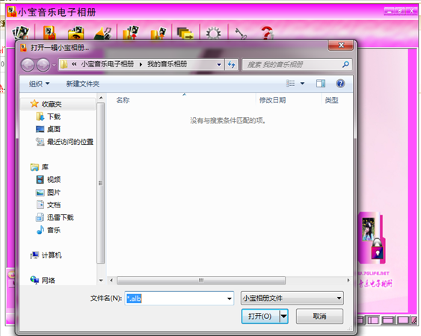Open the 视频 library

click(49, 179)
